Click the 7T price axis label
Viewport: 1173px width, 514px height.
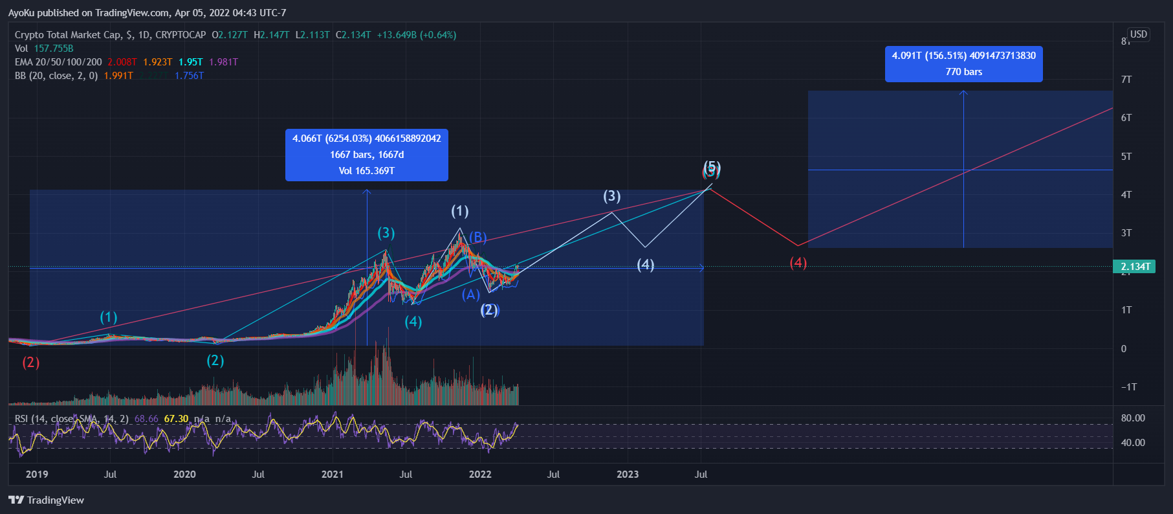[1126, 80]
